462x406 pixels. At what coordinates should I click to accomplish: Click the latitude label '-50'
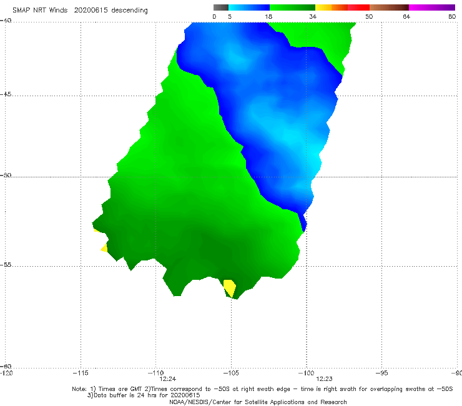point(6,175)
